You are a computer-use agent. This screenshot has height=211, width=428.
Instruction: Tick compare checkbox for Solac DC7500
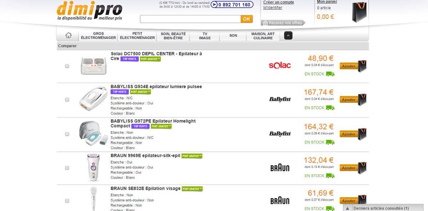click(x=67, y=66)
